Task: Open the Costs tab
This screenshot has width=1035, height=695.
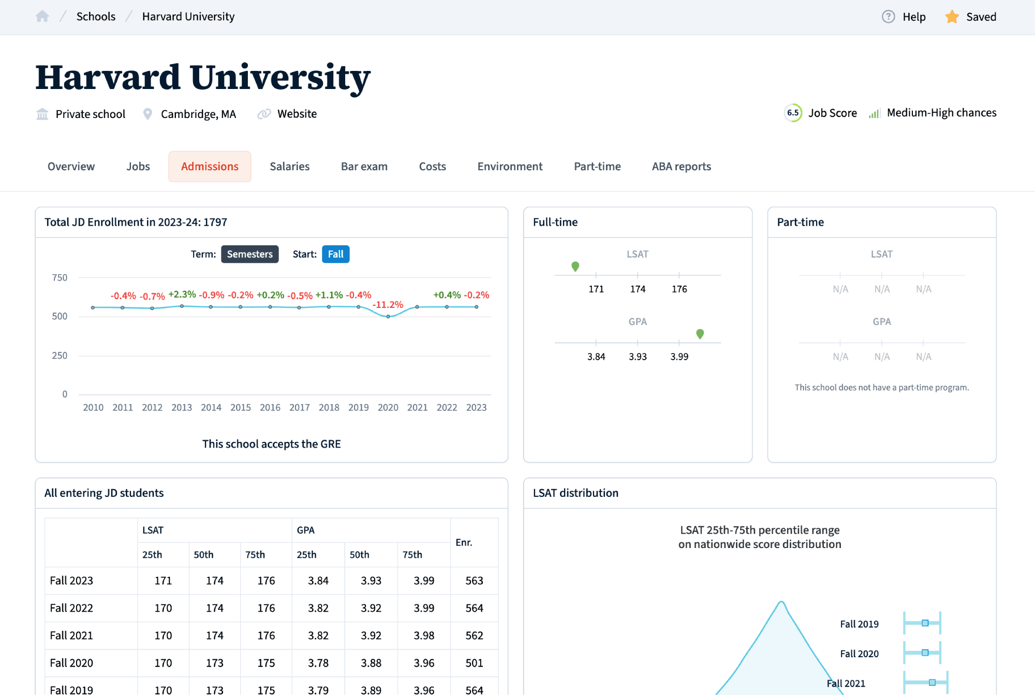Action: pyautogui.click(x=432, y=167)
